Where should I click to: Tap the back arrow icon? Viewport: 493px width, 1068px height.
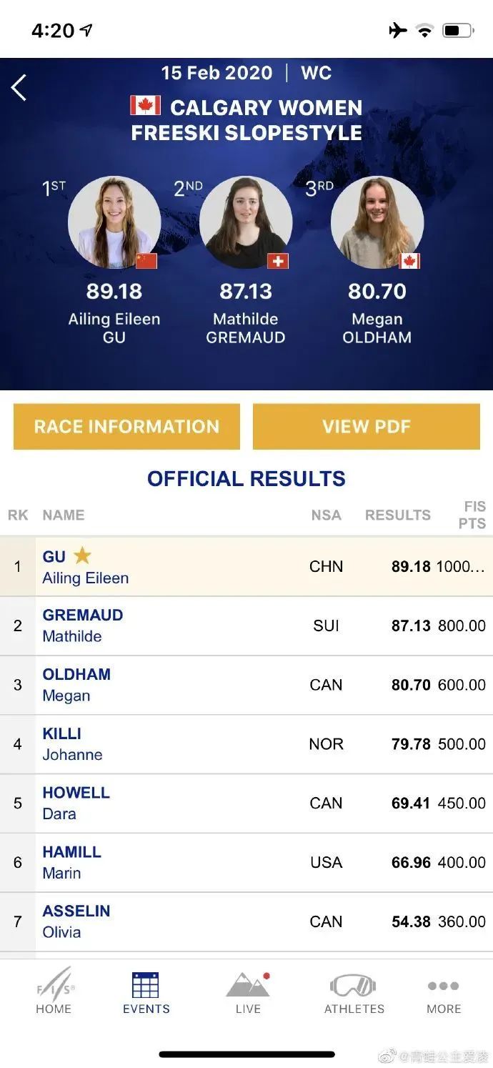click(x=19, y=88)
